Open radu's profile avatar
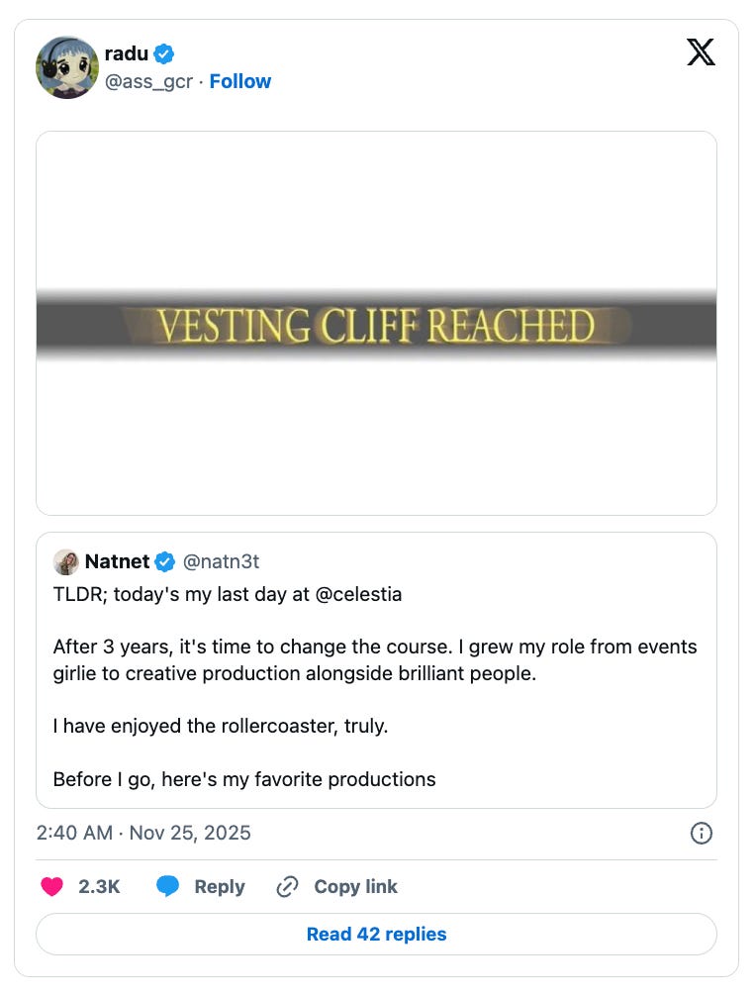 point(66,67)
